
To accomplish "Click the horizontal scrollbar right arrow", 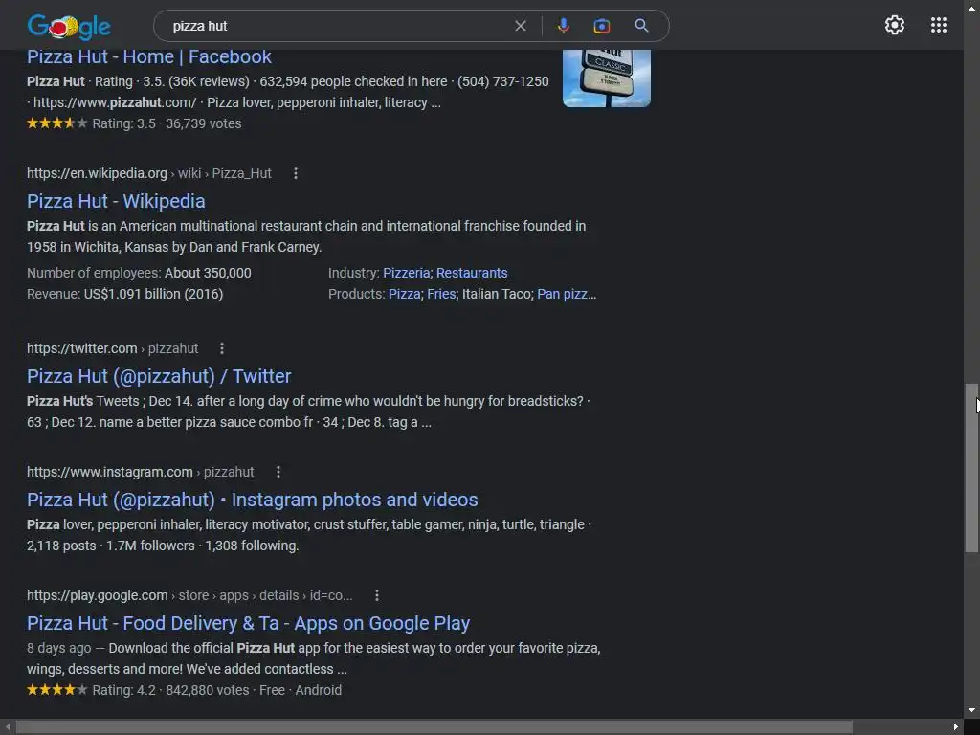I will coord(956,727).
